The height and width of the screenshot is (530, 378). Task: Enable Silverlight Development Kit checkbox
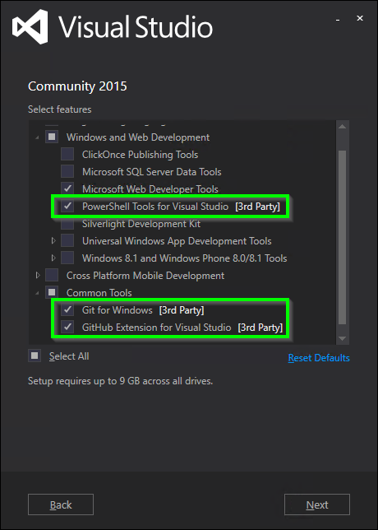point(67,223)
